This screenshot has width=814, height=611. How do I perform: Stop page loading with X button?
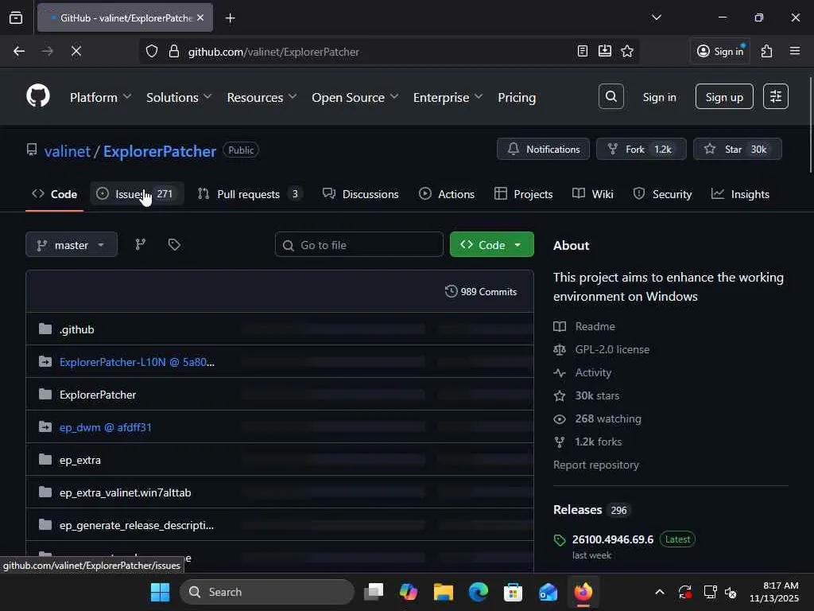[x=76, y=51]
